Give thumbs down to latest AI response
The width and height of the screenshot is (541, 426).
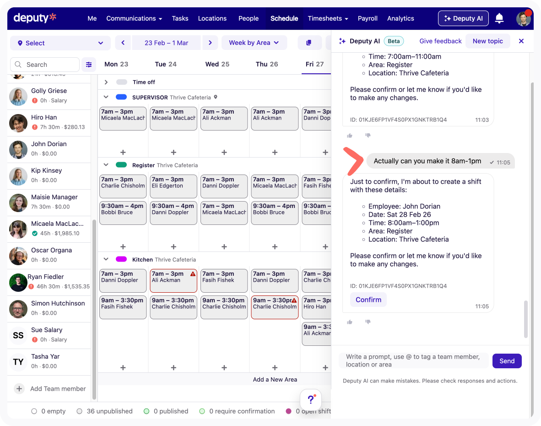point(368,322)
